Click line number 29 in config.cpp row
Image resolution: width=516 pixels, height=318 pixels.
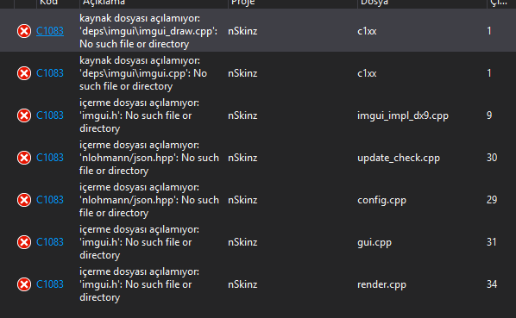[492, 200]
